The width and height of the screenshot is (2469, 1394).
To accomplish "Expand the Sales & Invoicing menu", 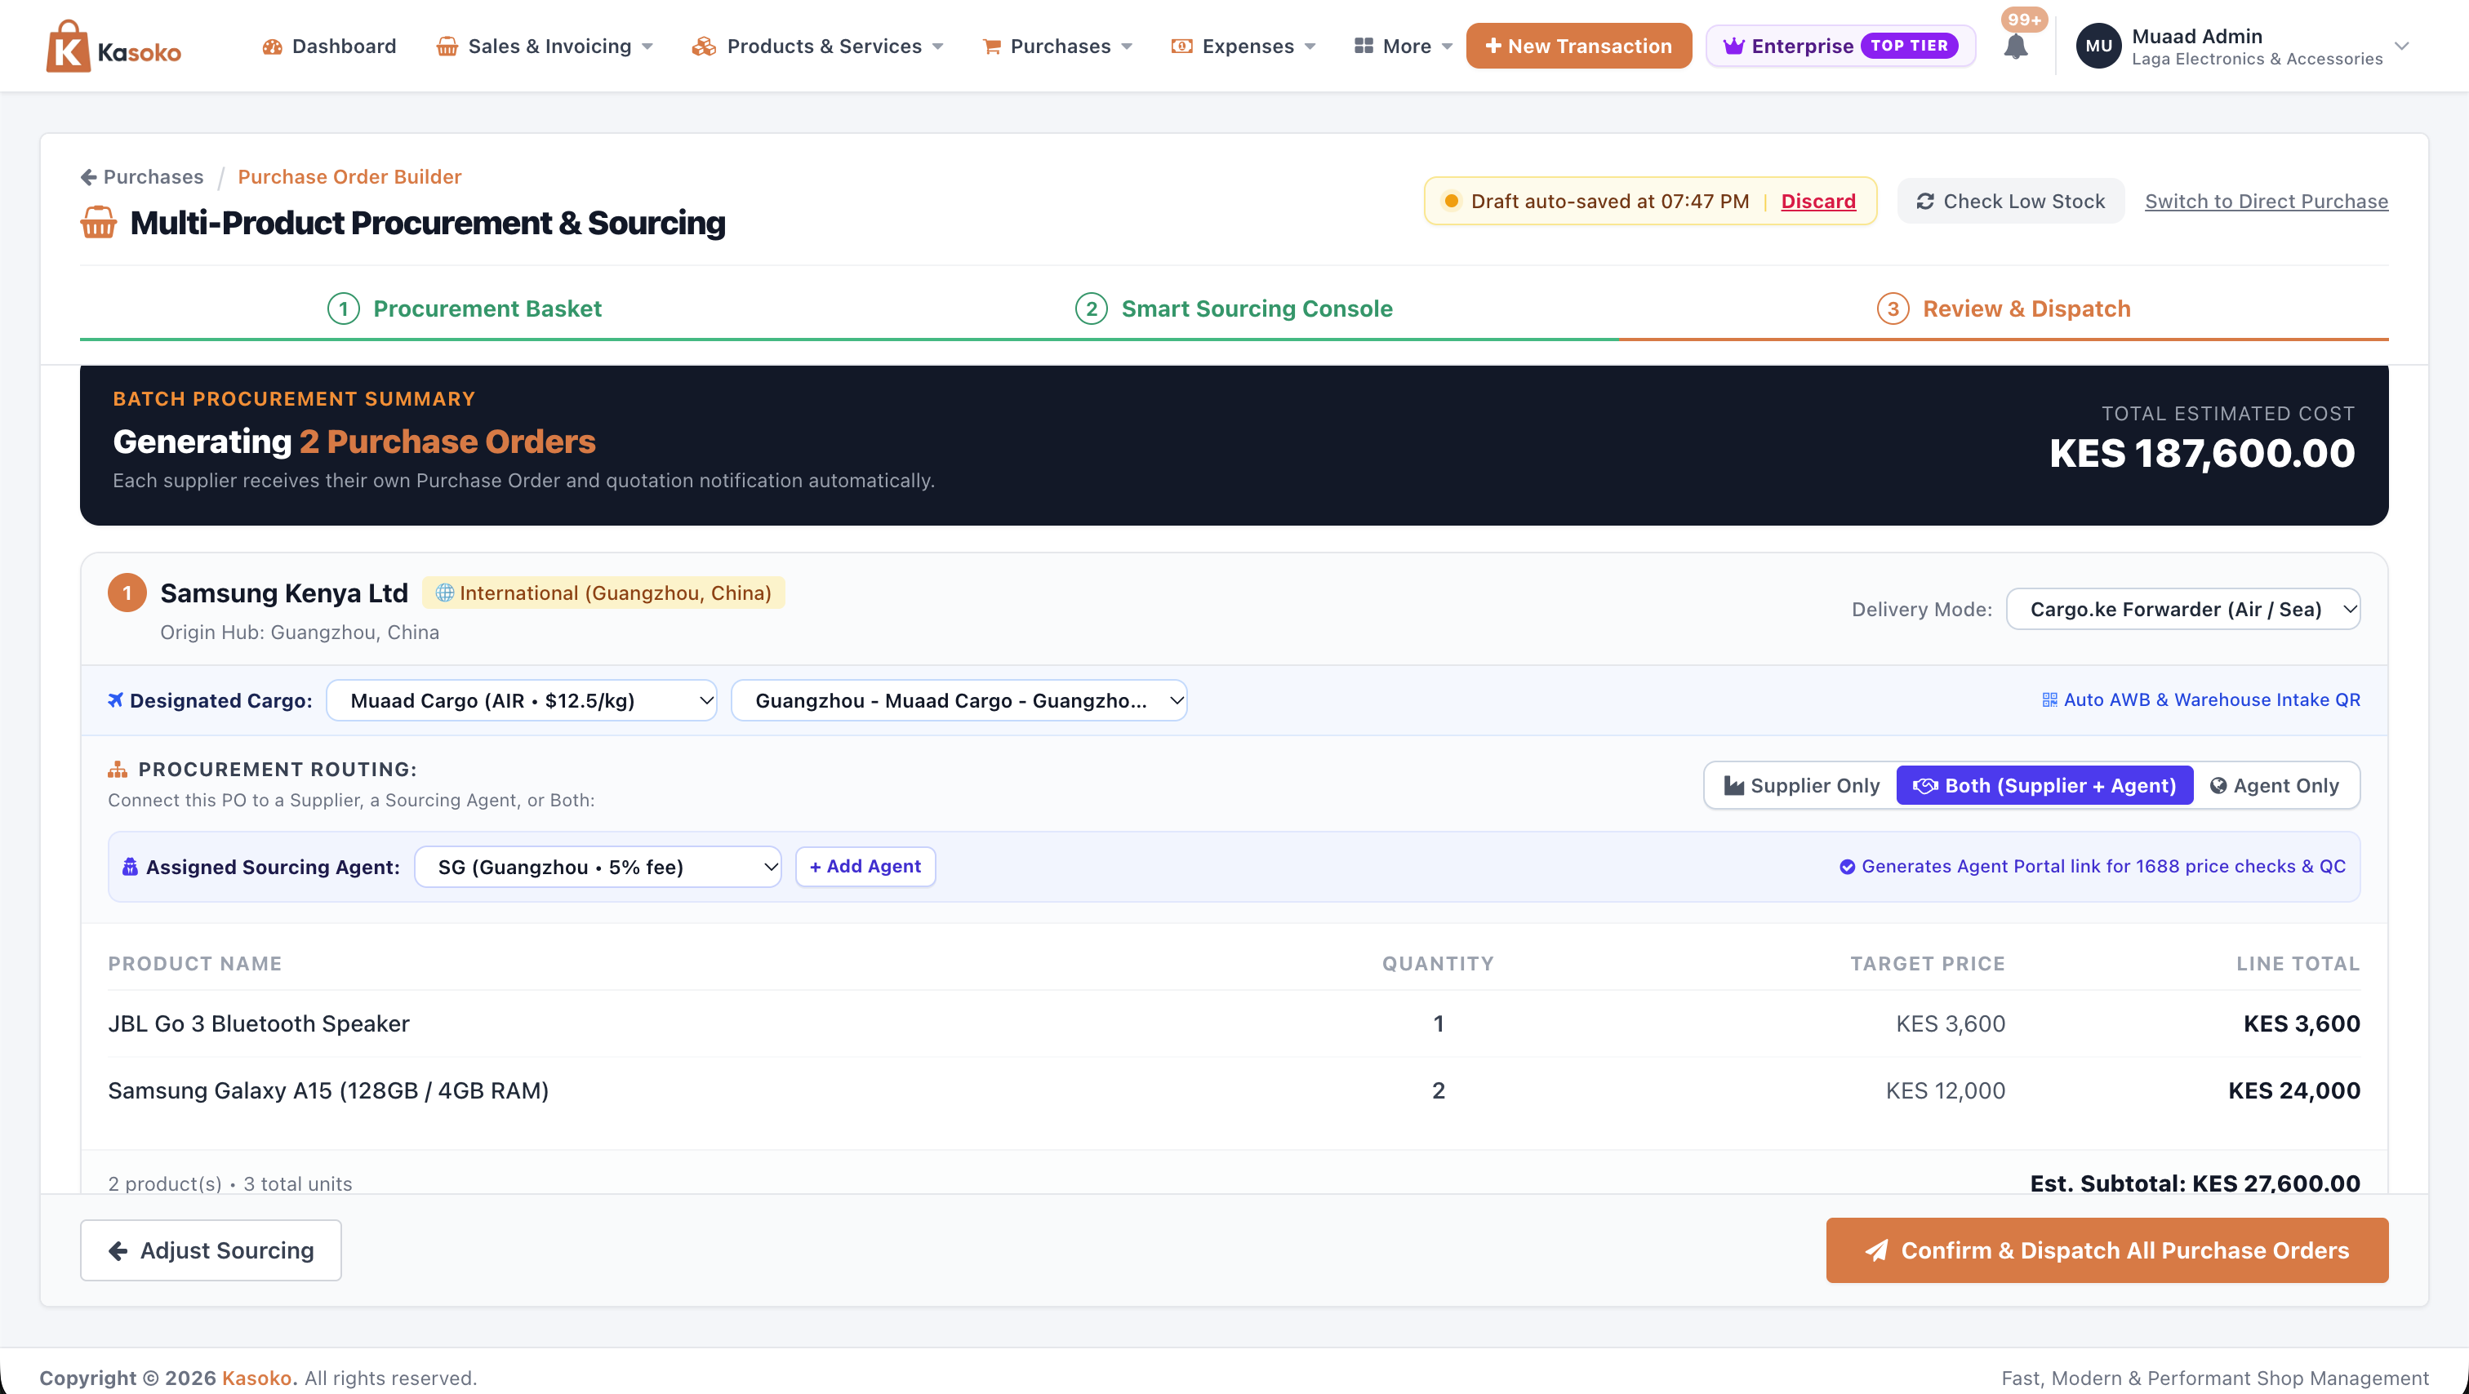I will pos(545,46).
